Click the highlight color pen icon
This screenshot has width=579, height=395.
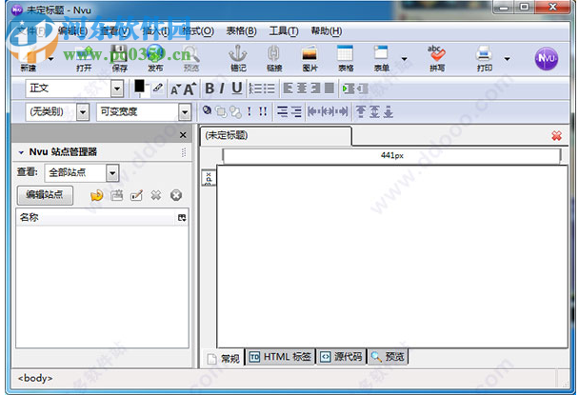(x=158, y=88)
